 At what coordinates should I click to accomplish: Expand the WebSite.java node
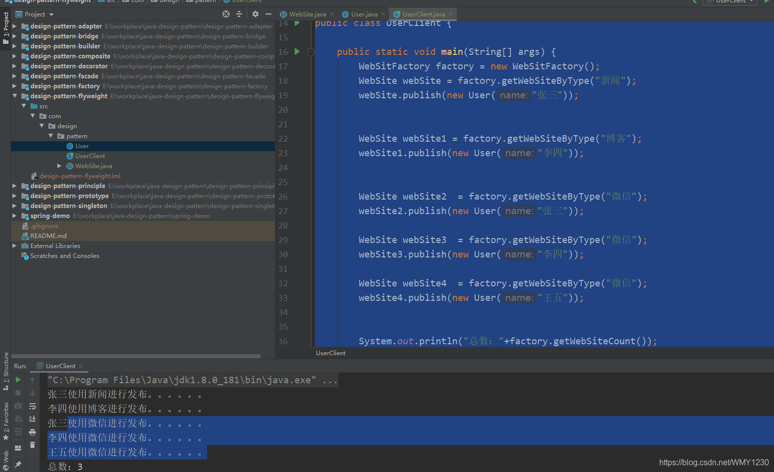[59, 166]
